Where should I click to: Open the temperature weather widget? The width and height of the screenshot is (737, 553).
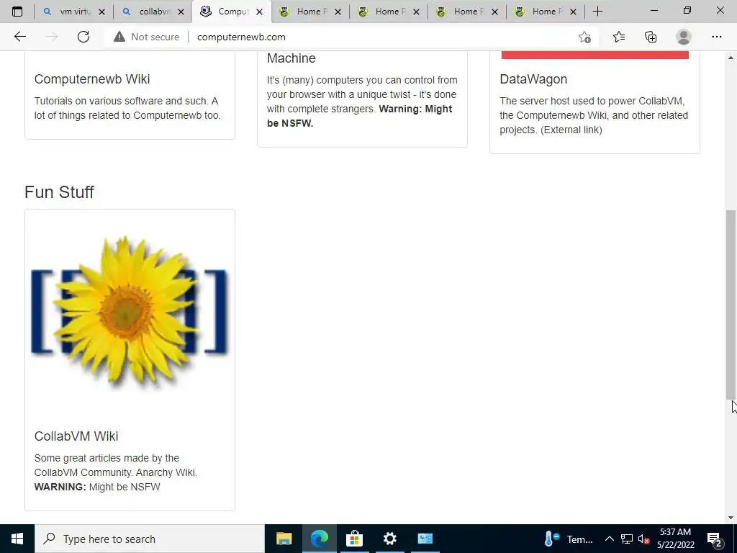click(569, 539)
